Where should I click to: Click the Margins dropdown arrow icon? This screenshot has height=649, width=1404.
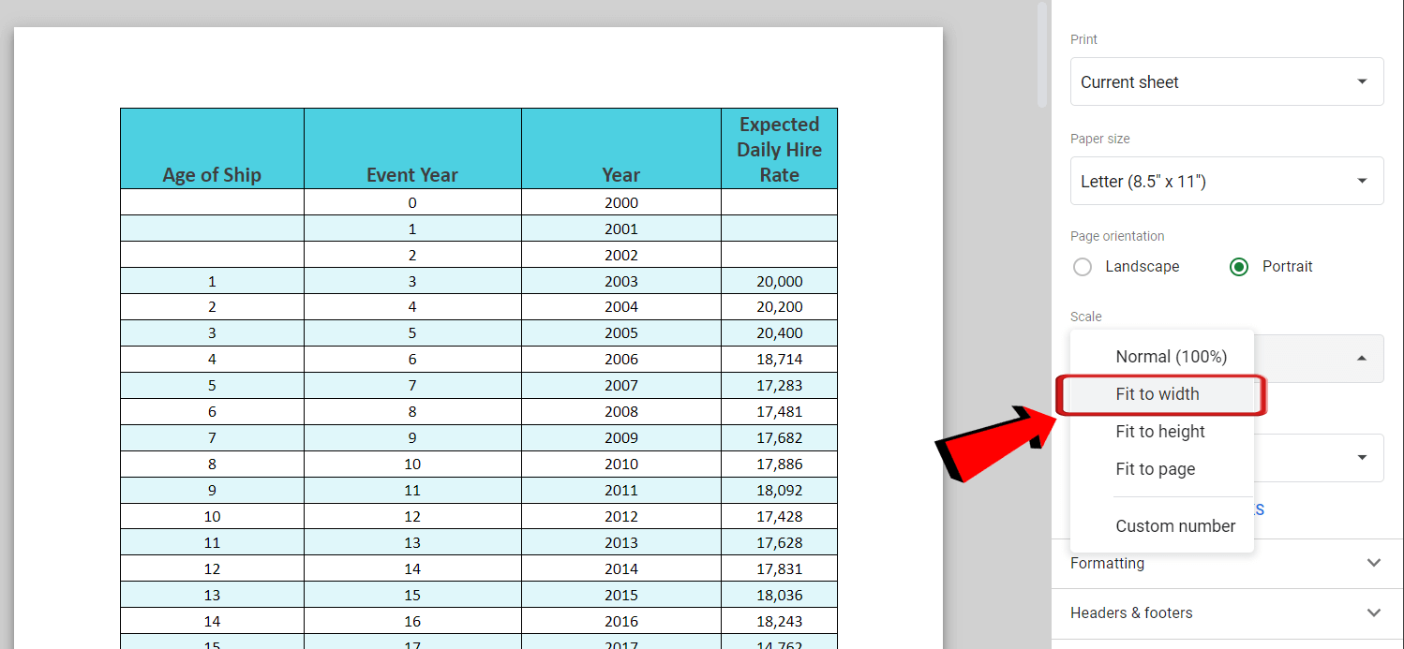[x=1361, y=457]
